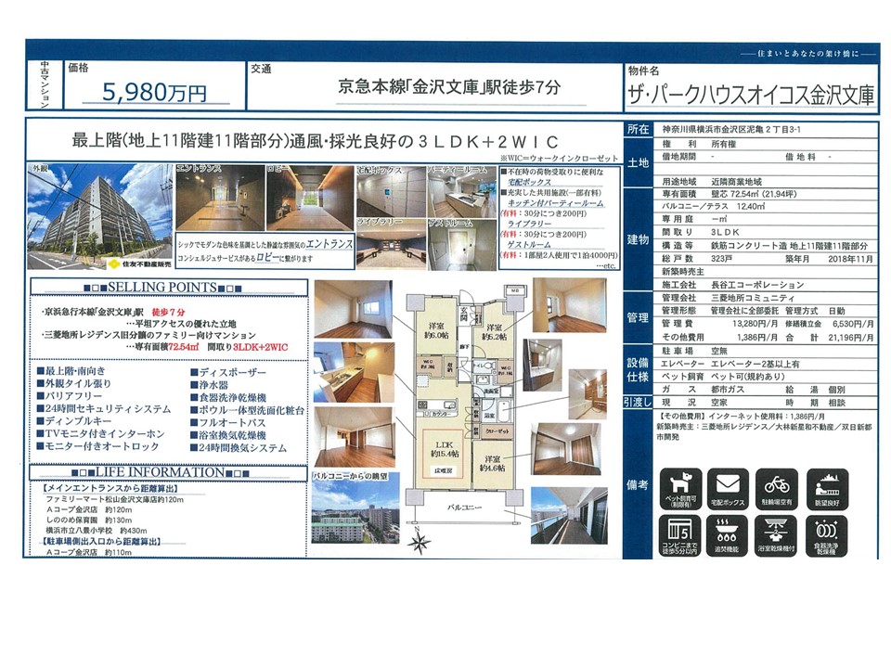Click the 5,980万円 price text
This screenshot has height=668, width=891.
pos(157,92)
